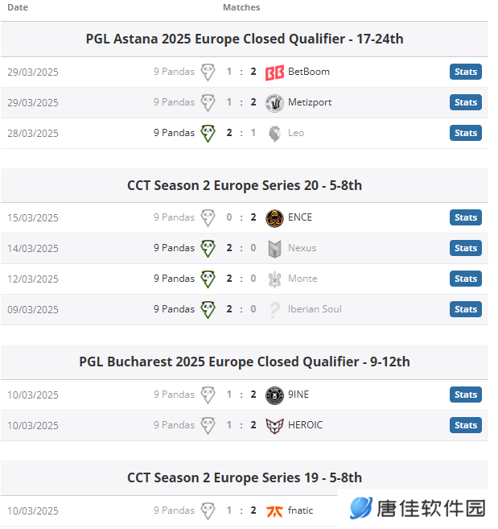Image resolution: width=498 pixels, height=529 pixels.
Task: Click the BetBoom team logo
Action: click(274, 72)
